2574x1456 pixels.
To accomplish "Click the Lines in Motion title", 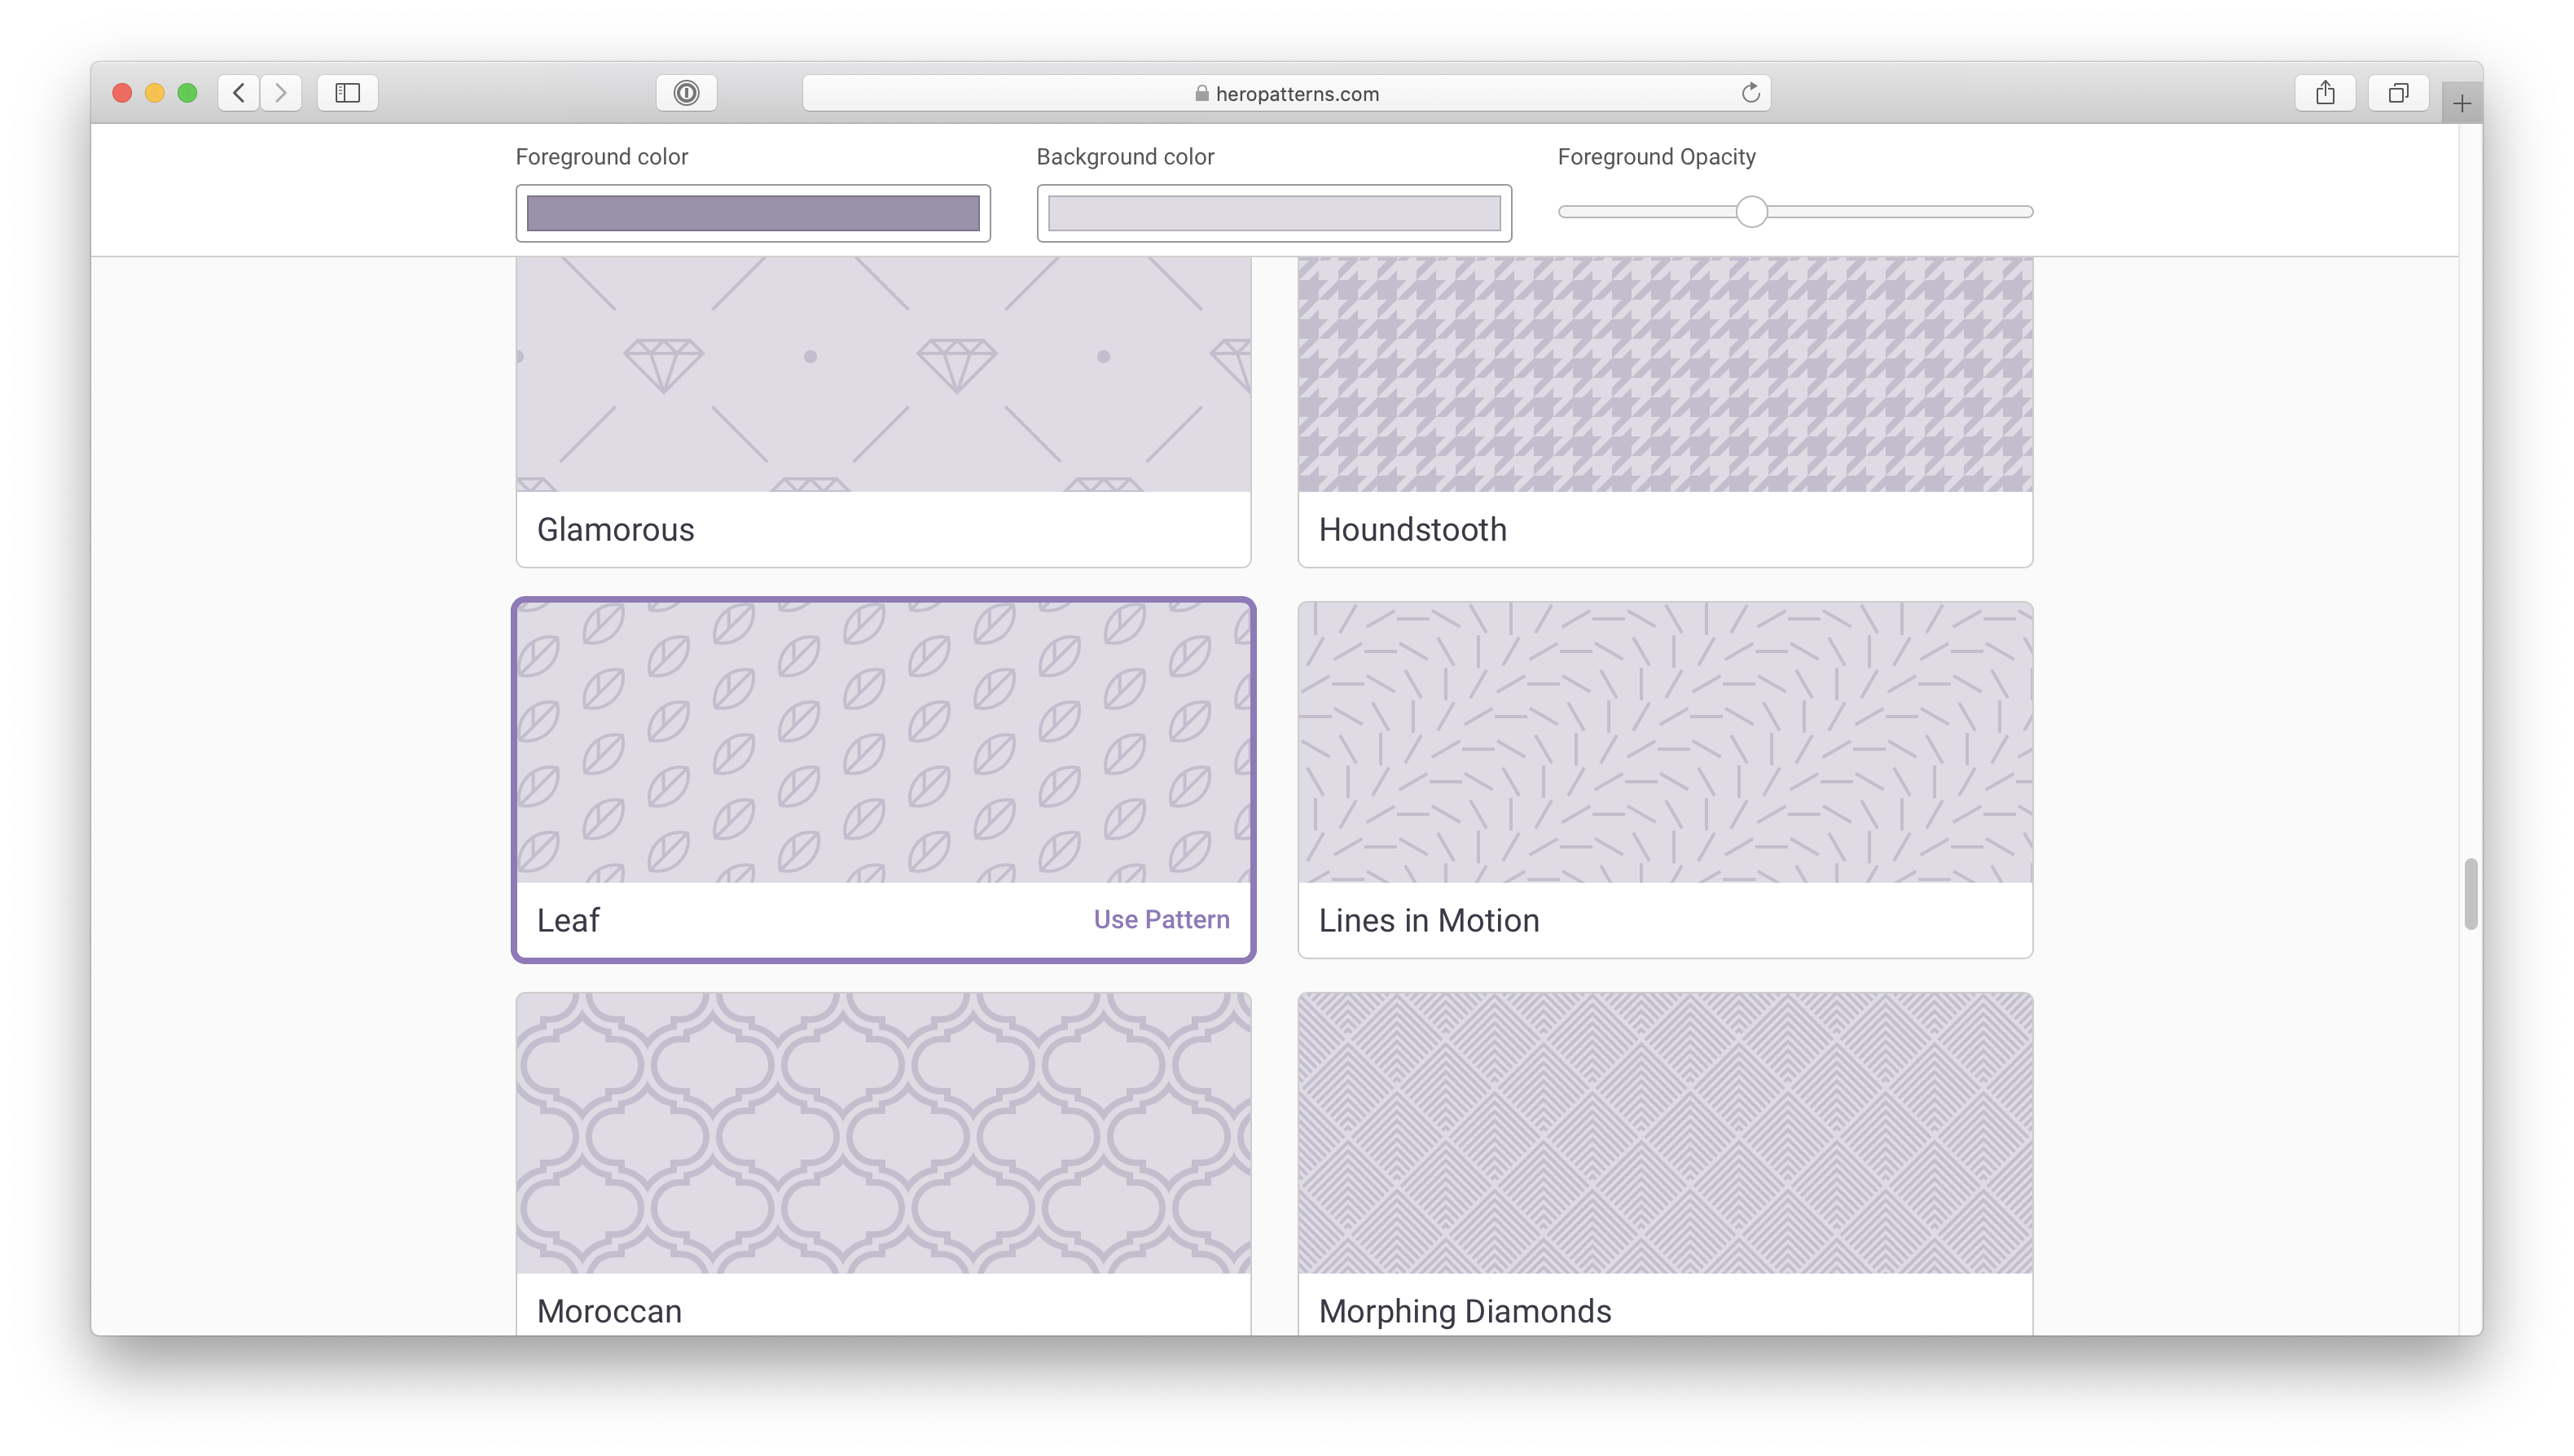I will click(x=1429, y=920).
